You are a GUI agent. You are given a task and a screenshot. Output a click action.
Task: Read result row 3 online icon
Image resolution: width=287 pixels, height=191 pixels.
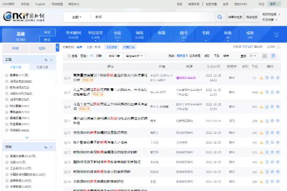pyautogui.click(x=267, y=107)
